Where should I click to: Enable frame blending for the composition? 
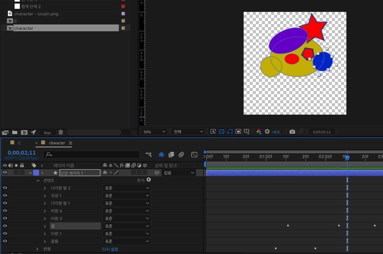point(171,155)
